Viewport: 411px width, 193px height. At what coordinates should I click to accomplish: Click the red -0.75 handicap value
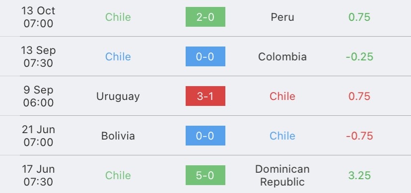359,136
